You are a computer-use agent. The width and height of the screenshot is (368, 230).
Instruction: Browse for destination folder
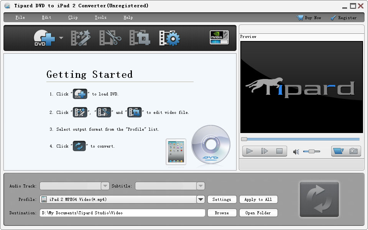pyautogui.click(x=222, y=213)
